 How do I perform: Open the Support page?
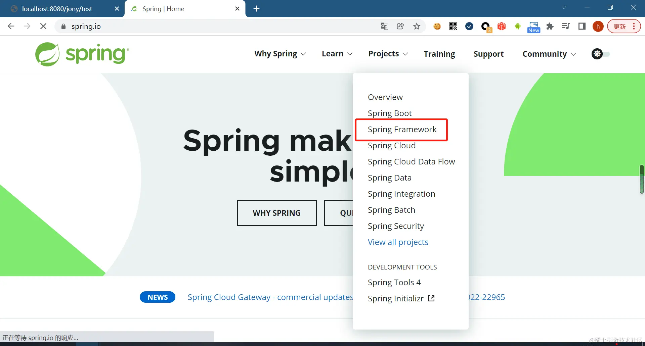[x=488, y=54]
